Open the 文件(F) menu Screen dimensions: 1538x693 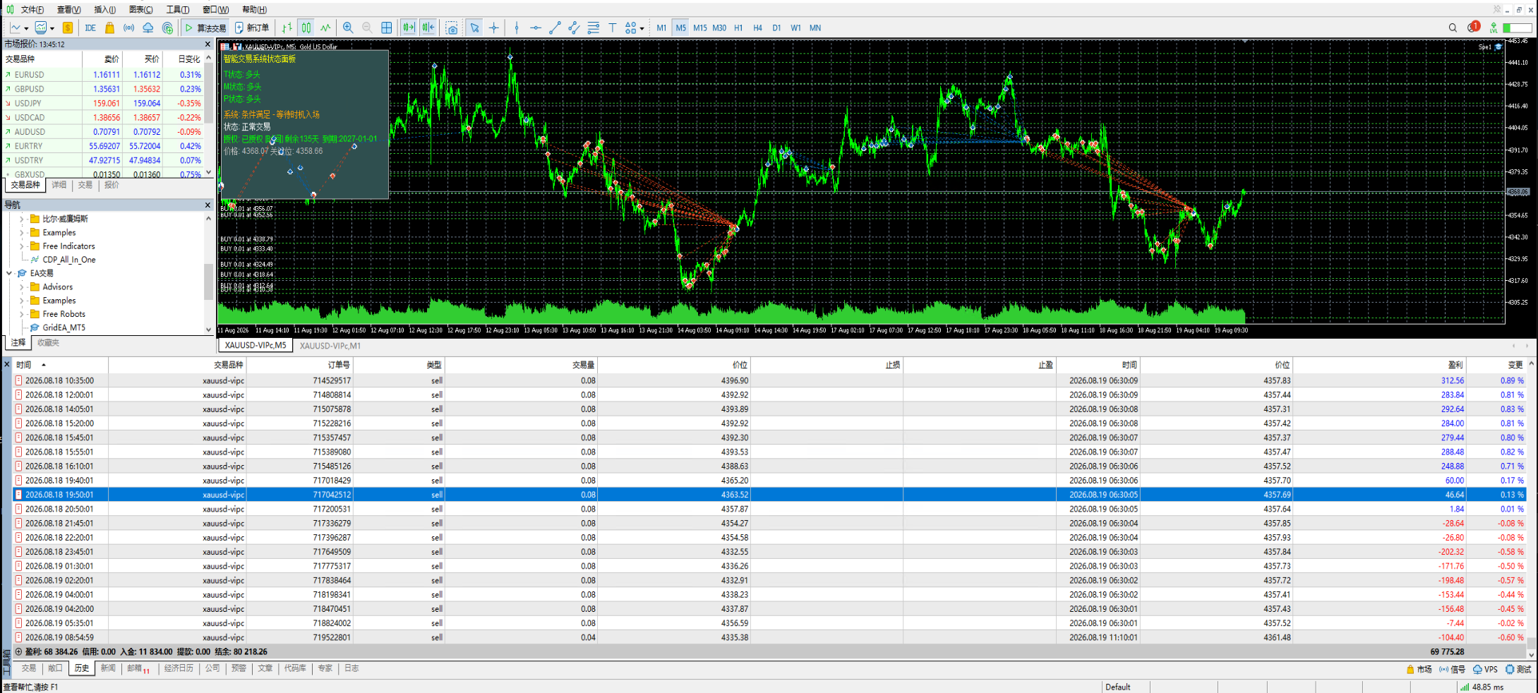32,10
